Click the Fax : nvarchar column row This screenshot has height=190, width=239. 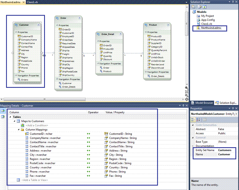click(x=38, y=176)
